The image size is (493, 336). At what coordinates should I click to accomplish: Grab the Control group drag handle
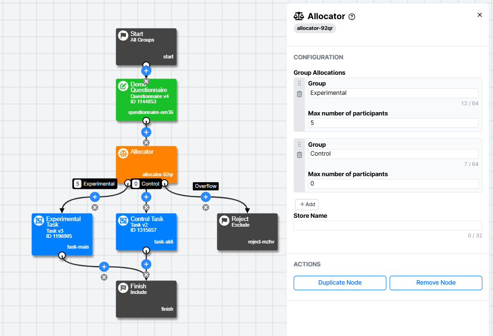pyautogui.click(x=299, y=144)
